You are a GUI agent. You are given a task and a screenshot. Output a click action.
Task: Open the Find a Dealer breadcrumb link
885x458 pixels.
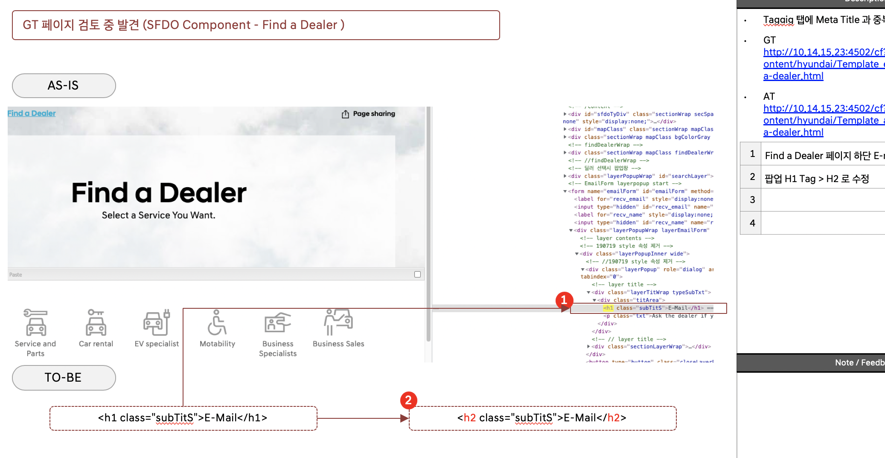coord(32,113)
